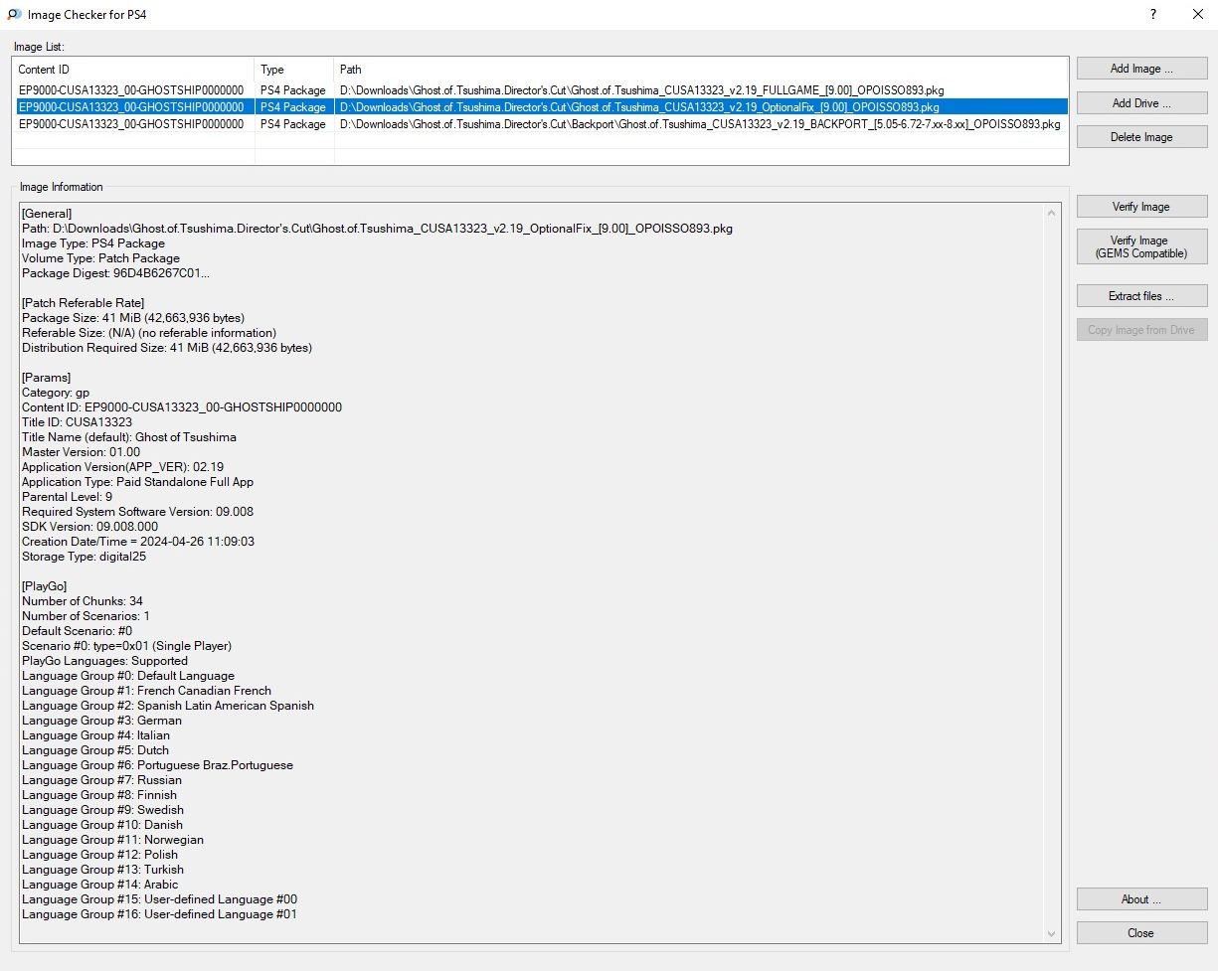Click the Language Group #3: German line

[x=101, y=721]
